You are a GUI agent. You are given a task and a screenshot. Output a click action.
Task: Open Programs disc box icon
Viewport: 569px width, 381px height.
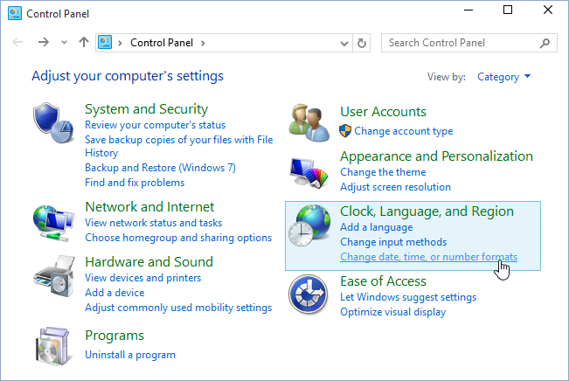(52, 346)
